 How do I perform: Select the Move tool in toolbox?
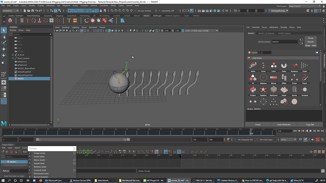4,49
